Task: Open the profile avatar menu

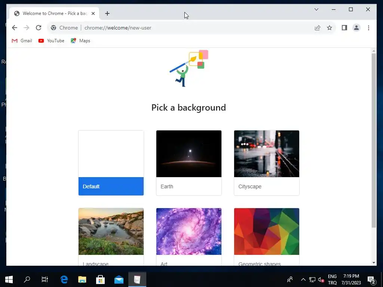Action: (x=356, y=28)
